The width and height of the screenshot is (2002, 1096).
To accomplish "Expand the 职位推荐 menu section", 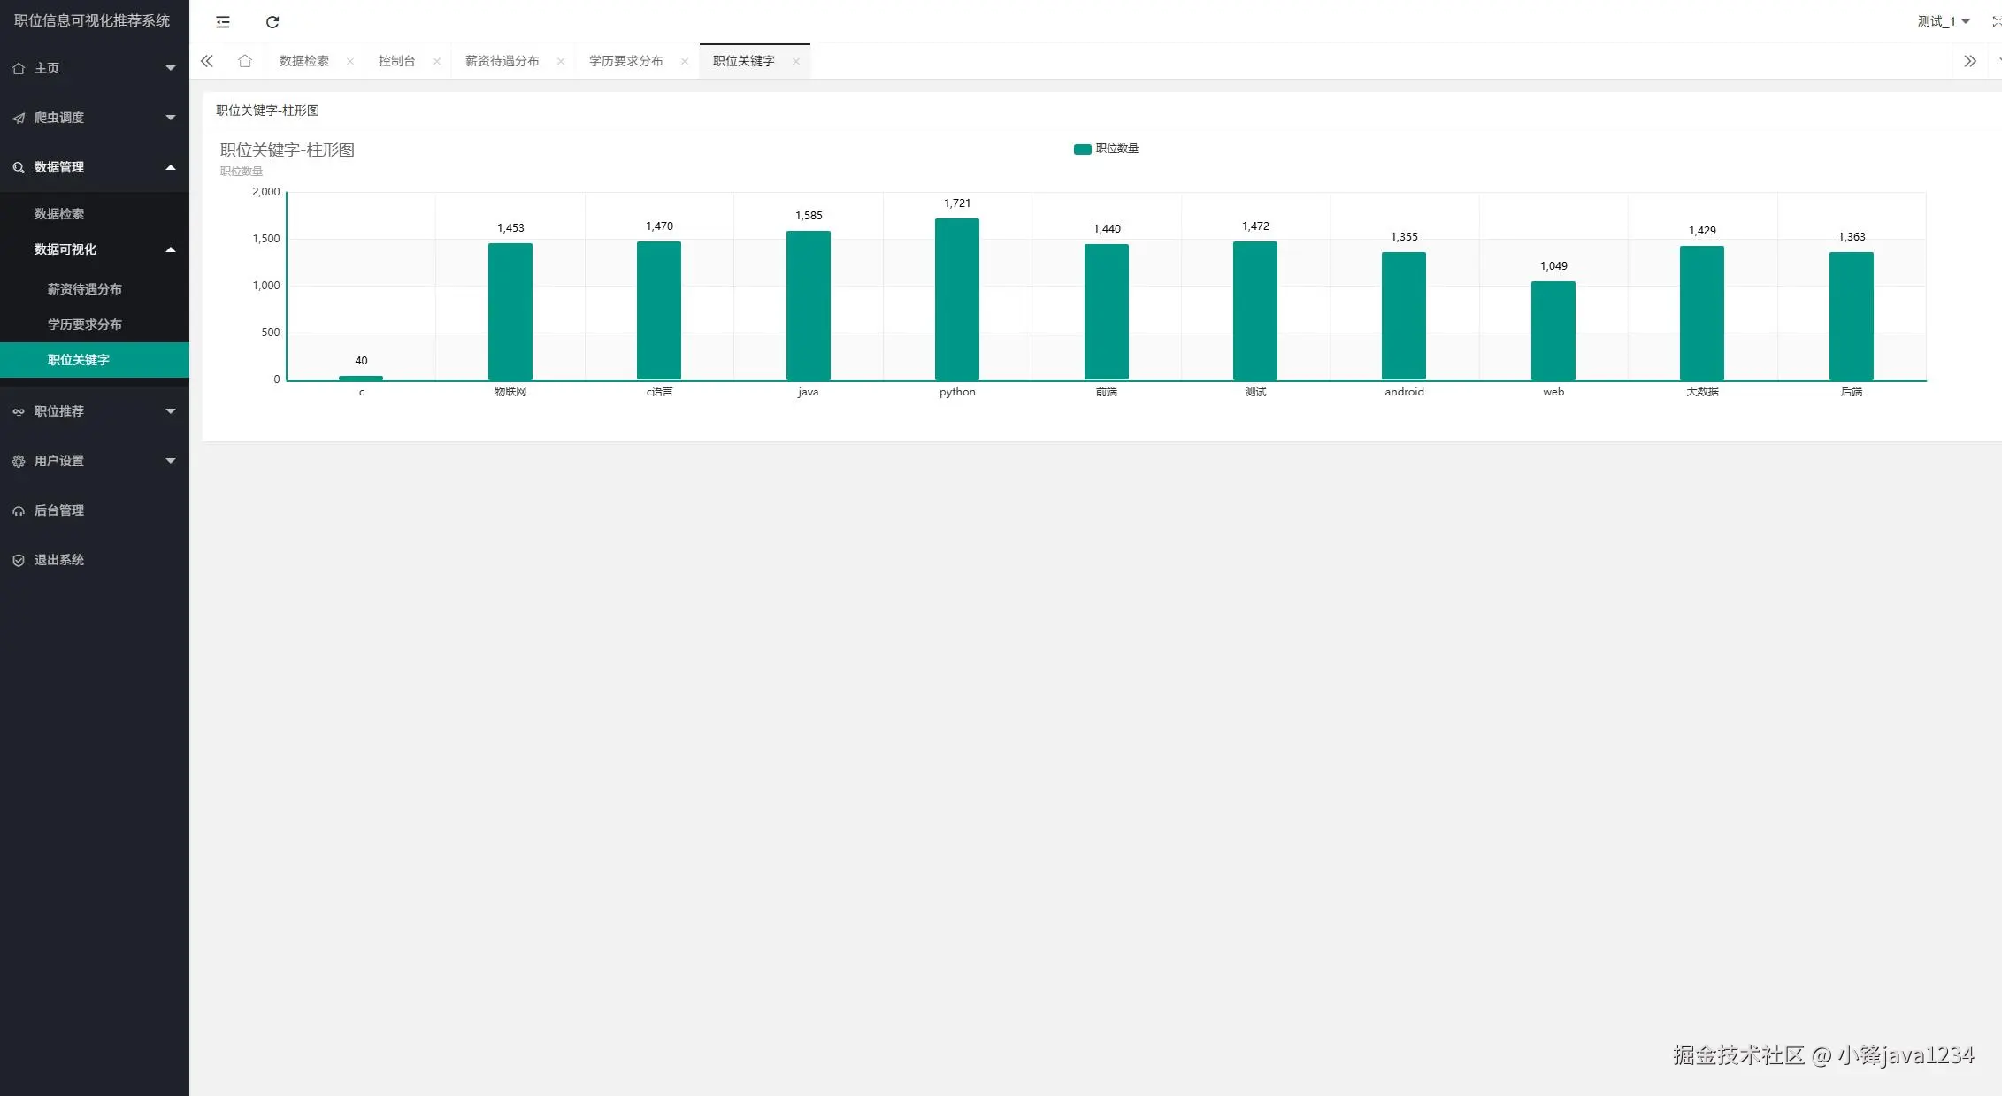I will (94, 411).
